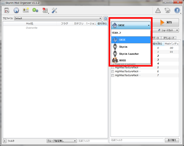Click the plugin list 名前フィルタ field
Screen dimensions: 184x146
point(137,140)
